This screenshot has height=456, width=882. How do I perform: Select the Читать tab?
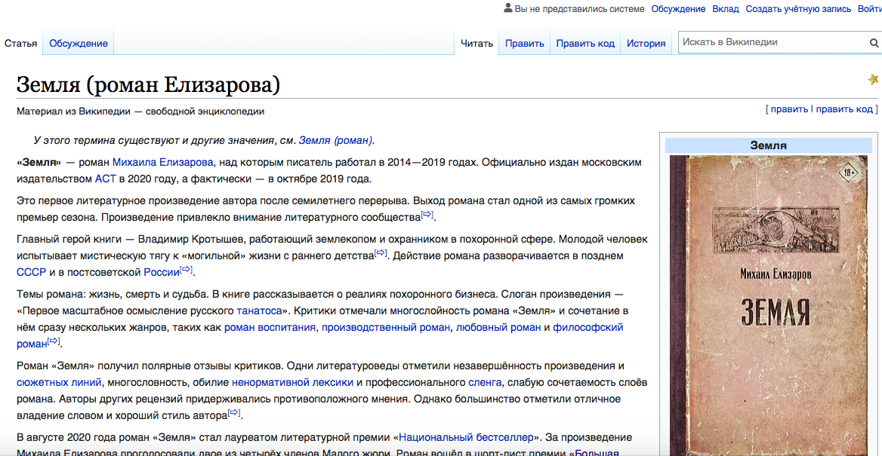click(x=477, y=43)
